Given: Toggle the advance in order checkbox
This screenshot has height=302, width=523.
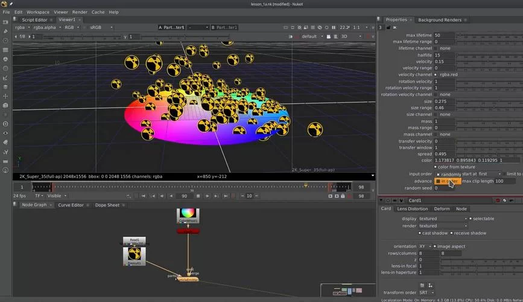Looking at the screenshot, I should point(438,181).
